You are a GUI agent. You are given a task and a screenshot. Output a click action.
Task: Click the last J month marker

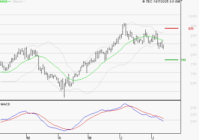(153, 138)
